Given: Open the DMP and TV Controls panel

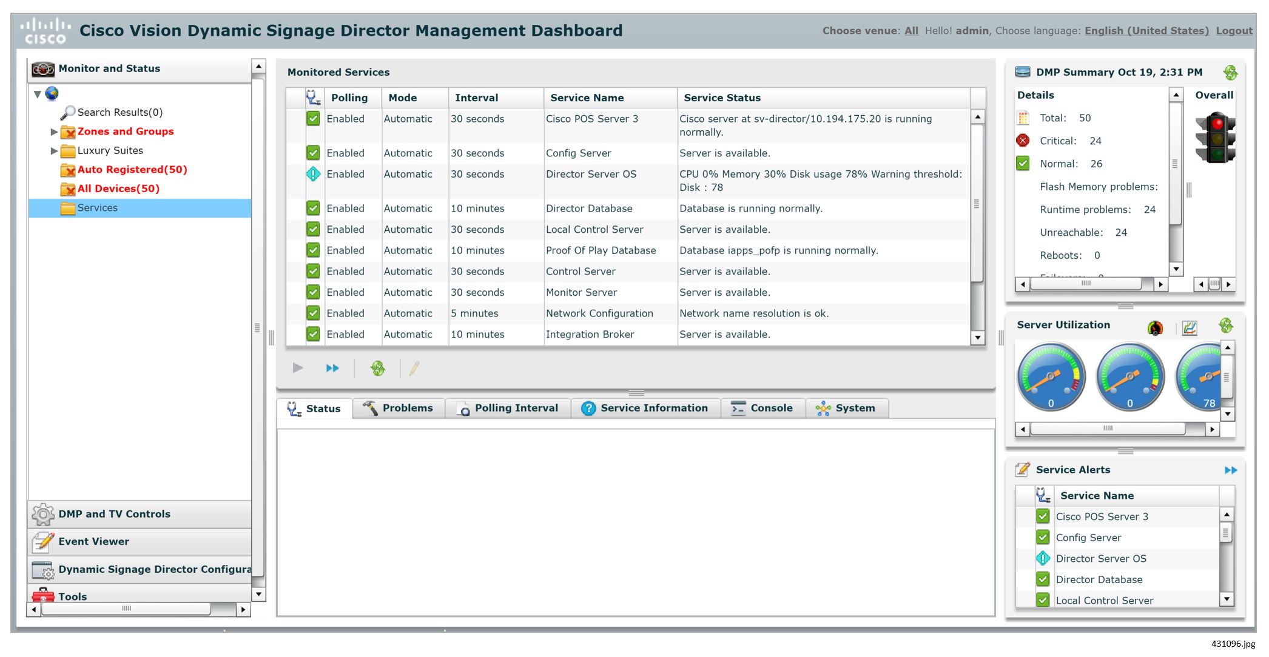Looking at the screenshot, I should tap(114, 514).
